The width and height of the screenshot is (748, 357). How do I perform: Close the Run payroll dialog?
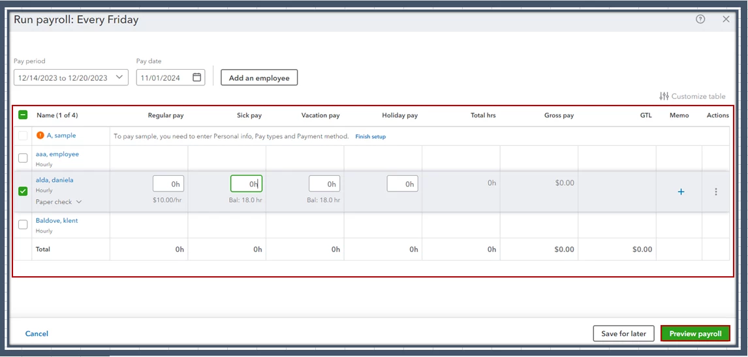coord(726,20)
